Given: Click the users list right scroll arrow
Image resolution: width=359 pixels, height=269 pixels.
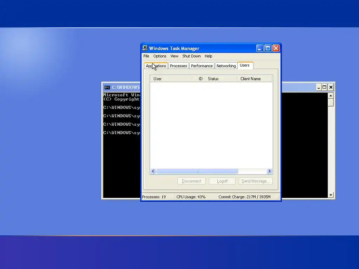Looking at the screenshot, I should coord(269,171).
